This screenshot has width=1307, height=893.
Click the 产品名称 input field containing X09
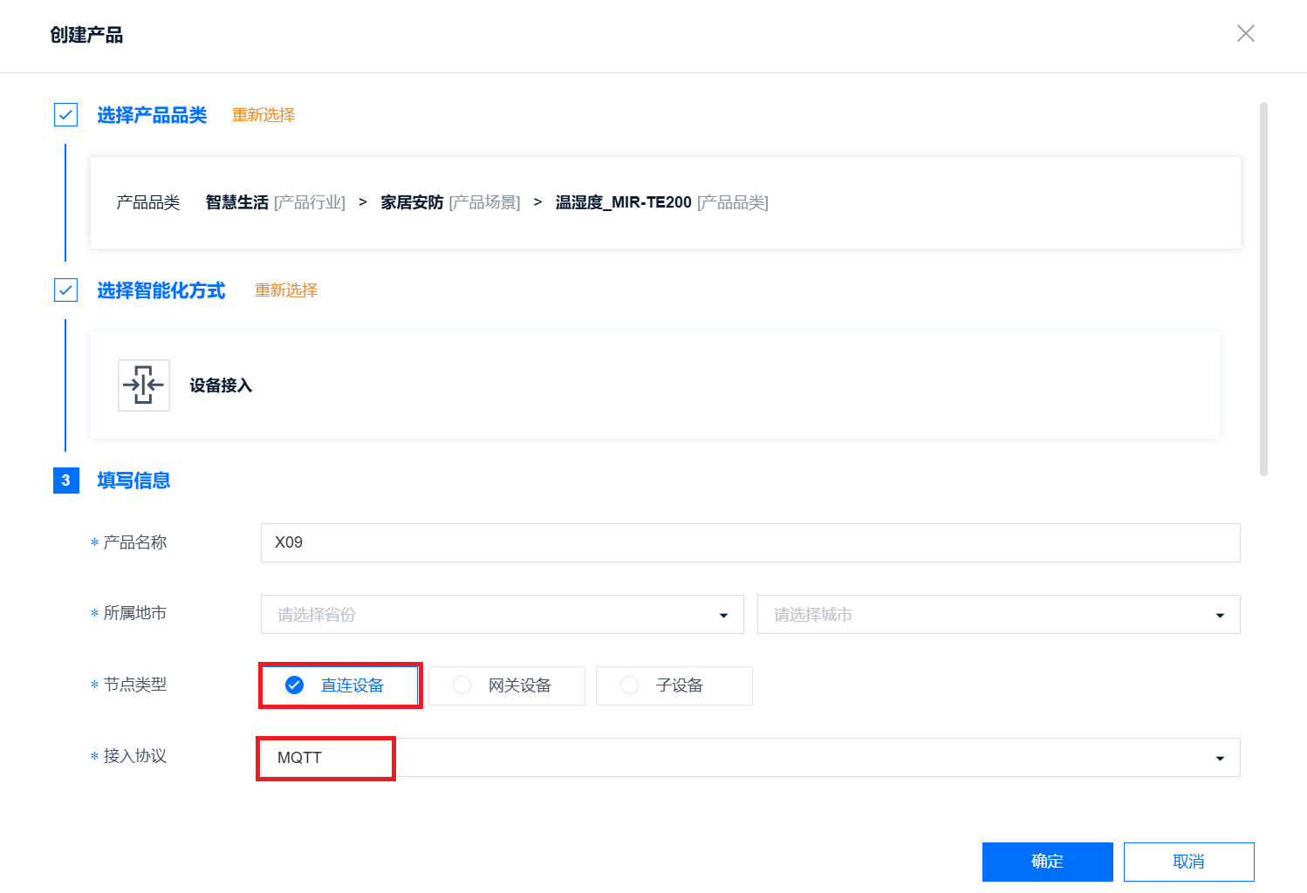click(750, 542)
